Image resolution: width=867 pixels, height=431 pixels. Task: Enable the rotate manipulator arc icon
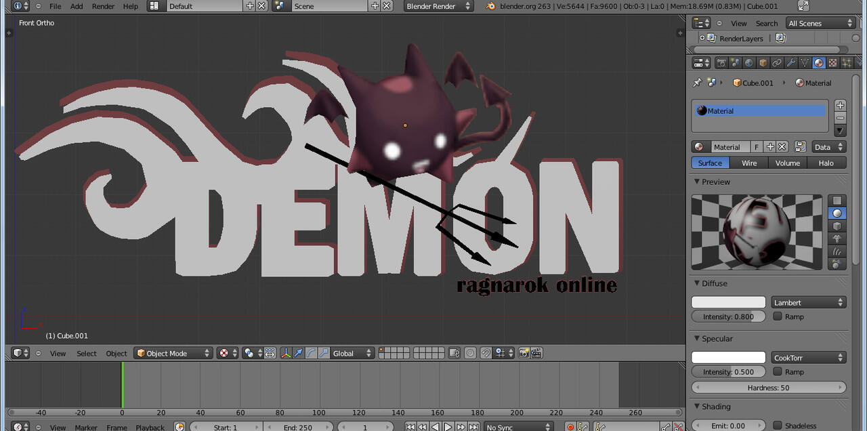[311, 353]
